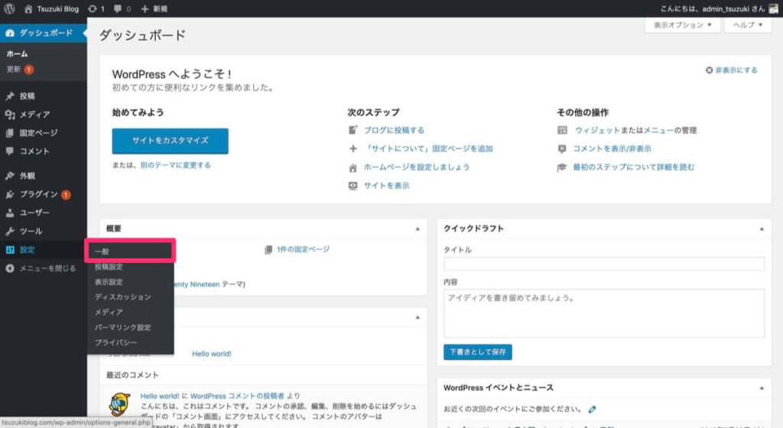Collapse menu via メニューを閉じる arrow icon

pos(10,267)
